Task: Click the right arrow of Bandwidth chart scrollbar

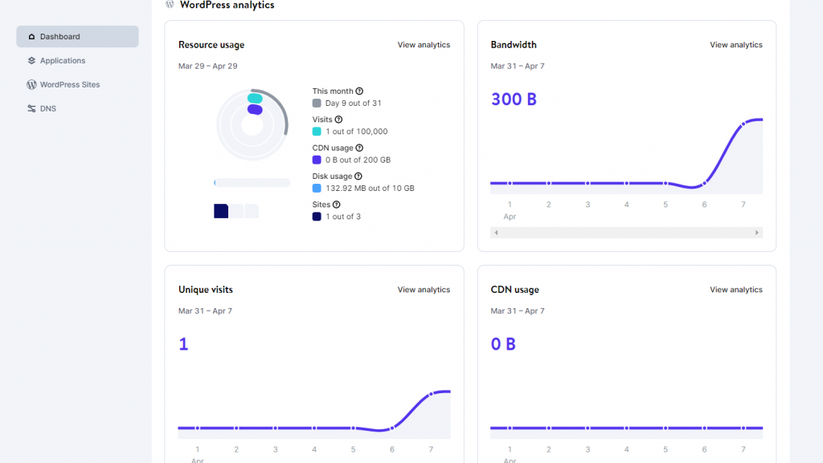Action: pos(757,233)
